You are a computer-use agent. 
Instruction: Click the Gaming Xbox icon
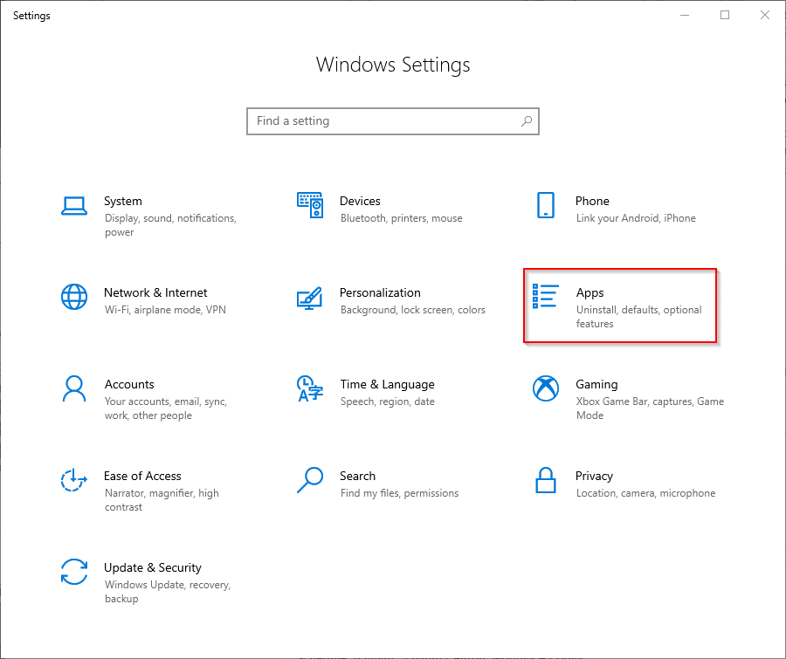click(545, 388)
